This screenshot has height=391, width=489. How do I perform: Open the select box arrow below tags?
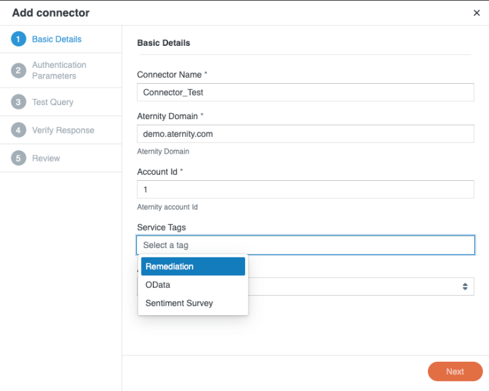[x=465, y=287]
